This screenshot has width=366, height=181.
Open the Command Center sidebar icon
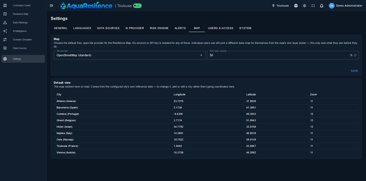coord(5,5)
